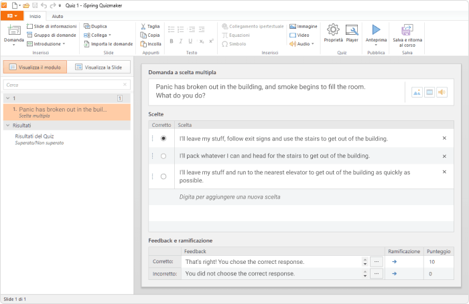Open the Anteprima dropdown arrow
This screenshot has height=304, width=469.
[x=376, y=45]
